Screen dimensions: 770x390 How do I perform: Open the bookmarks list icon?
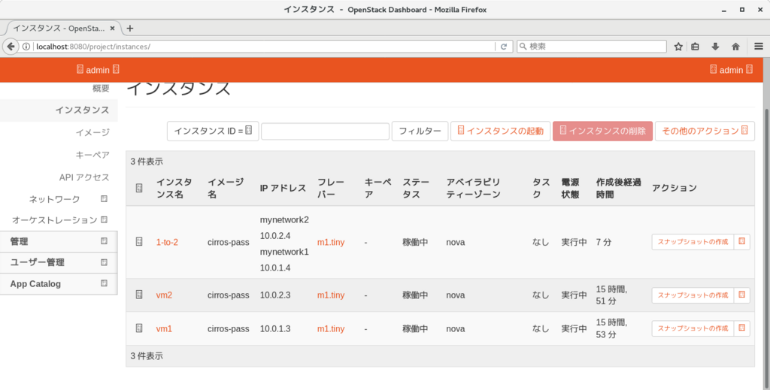tap(695, 47)
